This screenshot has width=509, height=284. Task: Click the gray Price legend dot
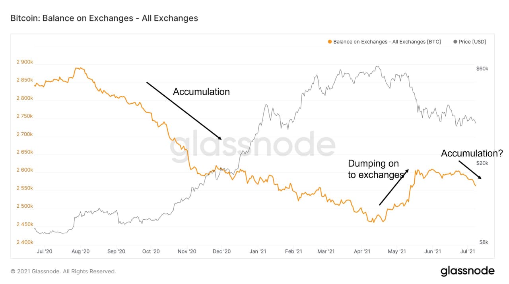[455, 42]
